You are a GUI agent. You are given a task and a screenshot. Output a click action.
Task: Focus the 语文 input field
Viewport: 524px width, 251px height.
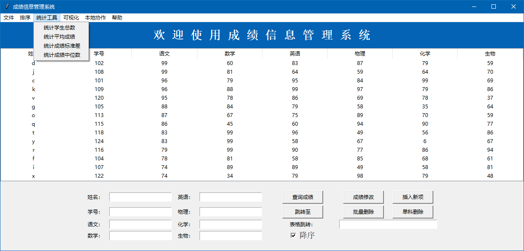pos(141,225)
